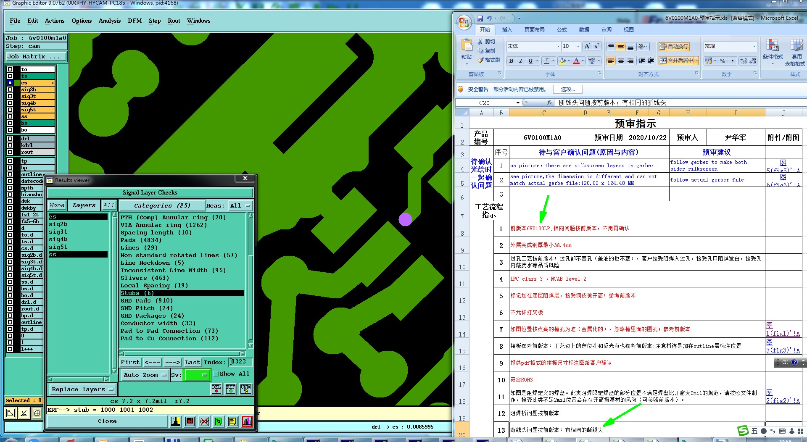Click the Excel Office button
This screenshot has height=442, width=807.
464,22
